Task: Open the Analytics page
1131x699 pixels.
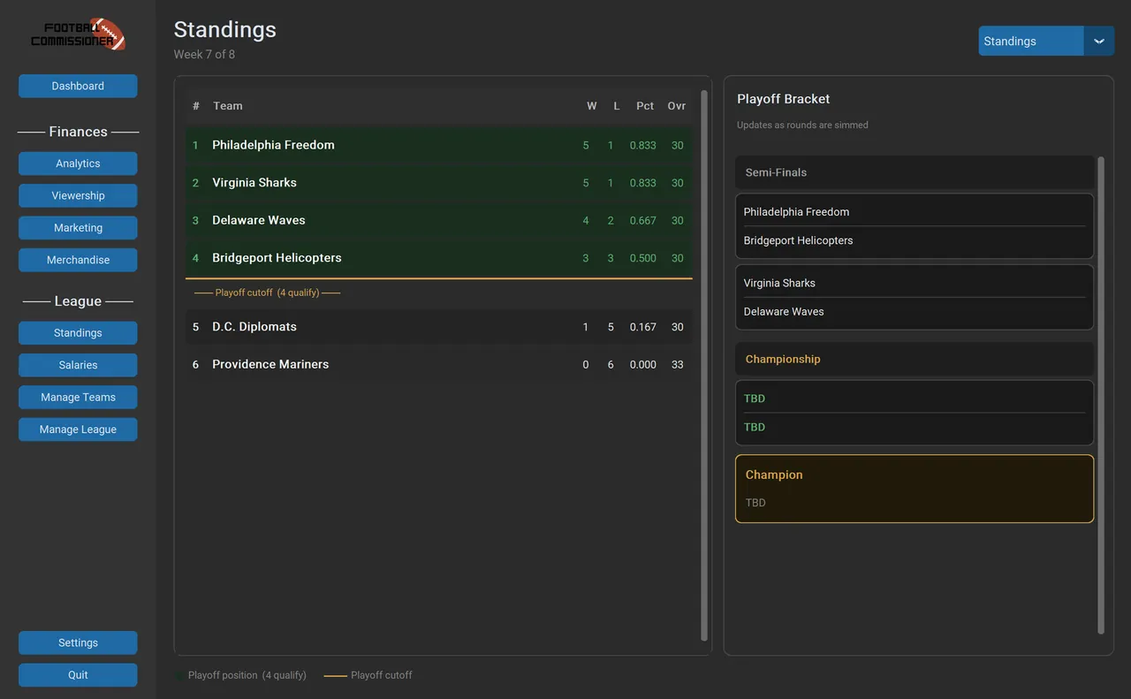Action: 78,163
